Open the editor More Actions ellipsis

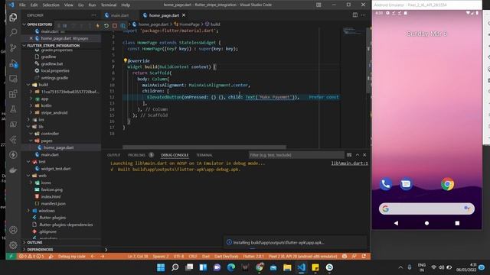(363, 15)
